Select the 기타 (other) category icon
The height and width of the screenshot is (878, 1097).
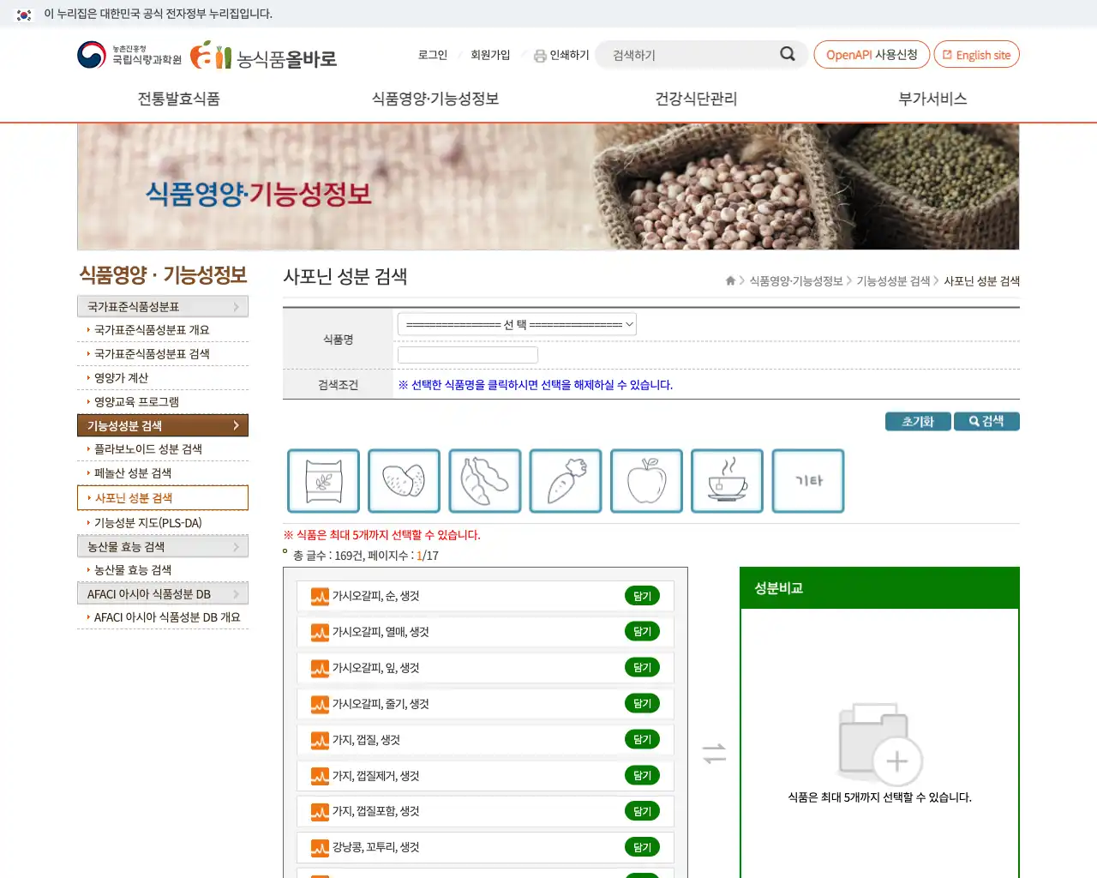[x=807, y=481]
